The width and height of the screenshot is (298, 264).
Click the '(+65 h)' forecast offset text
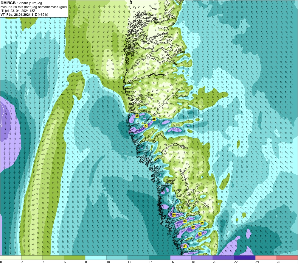pos(43,15)
